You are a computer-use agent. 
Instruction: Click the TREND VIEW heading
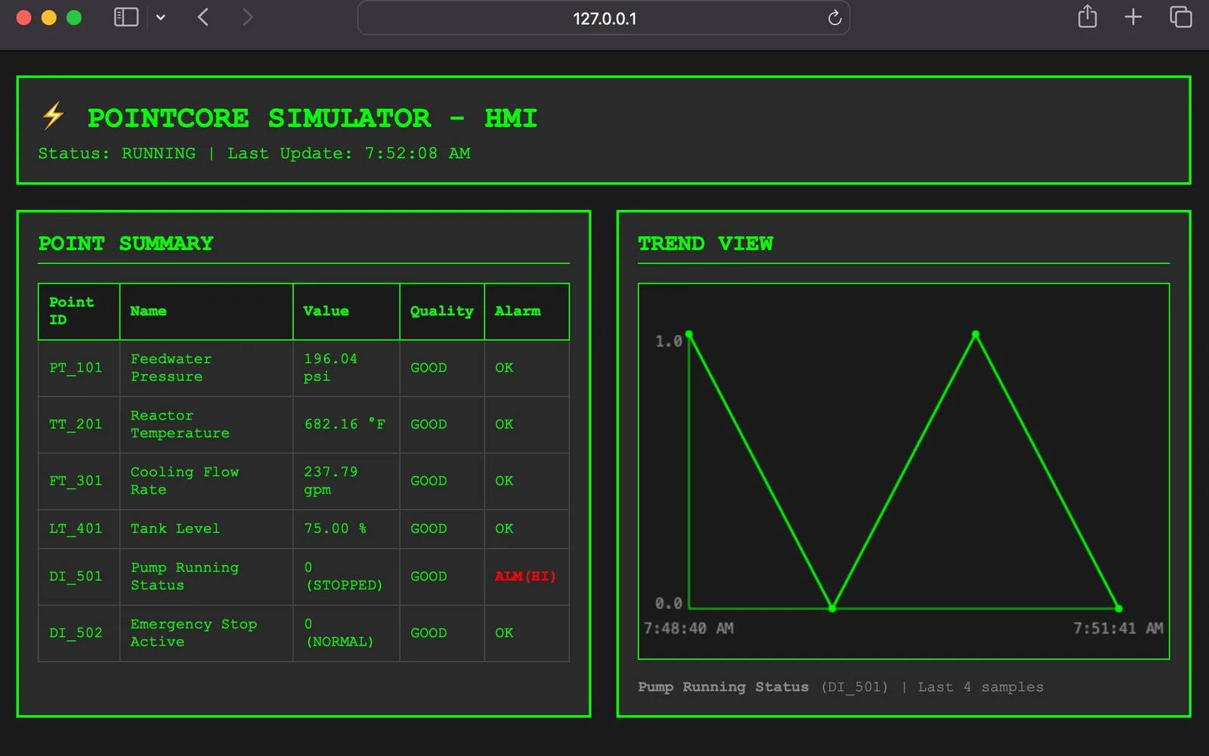(706, 243)
